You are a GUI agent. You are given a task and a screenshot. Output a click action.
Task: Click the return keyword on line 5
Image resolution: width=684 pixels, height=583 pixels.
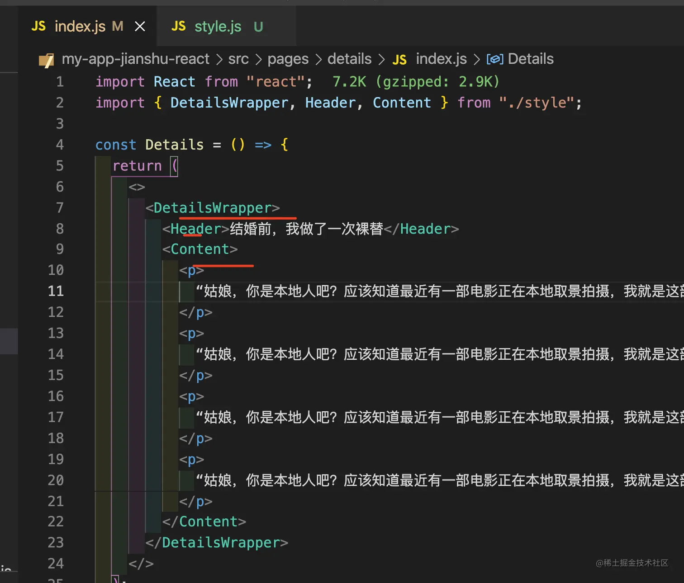pyautogui.click(x=137, y=166)
